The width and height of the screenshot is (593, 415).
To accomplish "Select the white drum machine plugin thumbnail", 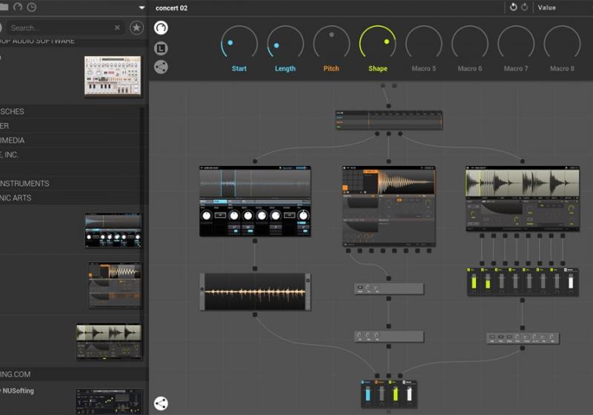I will pyautogui.click(x=113, y=76).
